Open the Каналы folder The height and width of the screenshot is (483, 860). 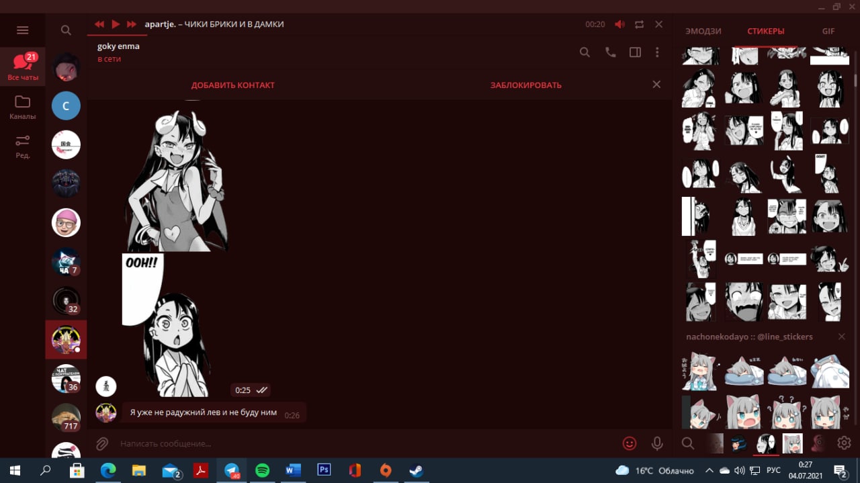click(x=23, y=107)
